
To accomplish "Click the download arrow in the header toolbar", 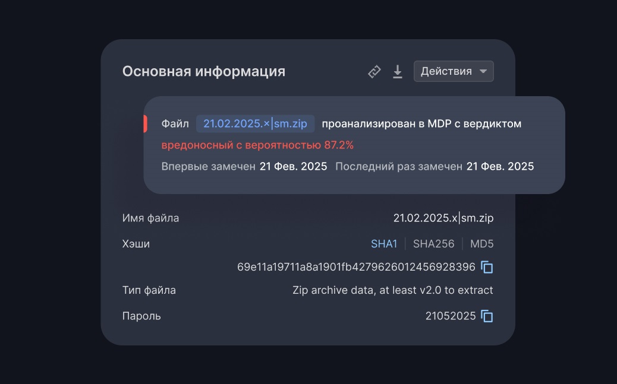I will [x=397, y=71].
